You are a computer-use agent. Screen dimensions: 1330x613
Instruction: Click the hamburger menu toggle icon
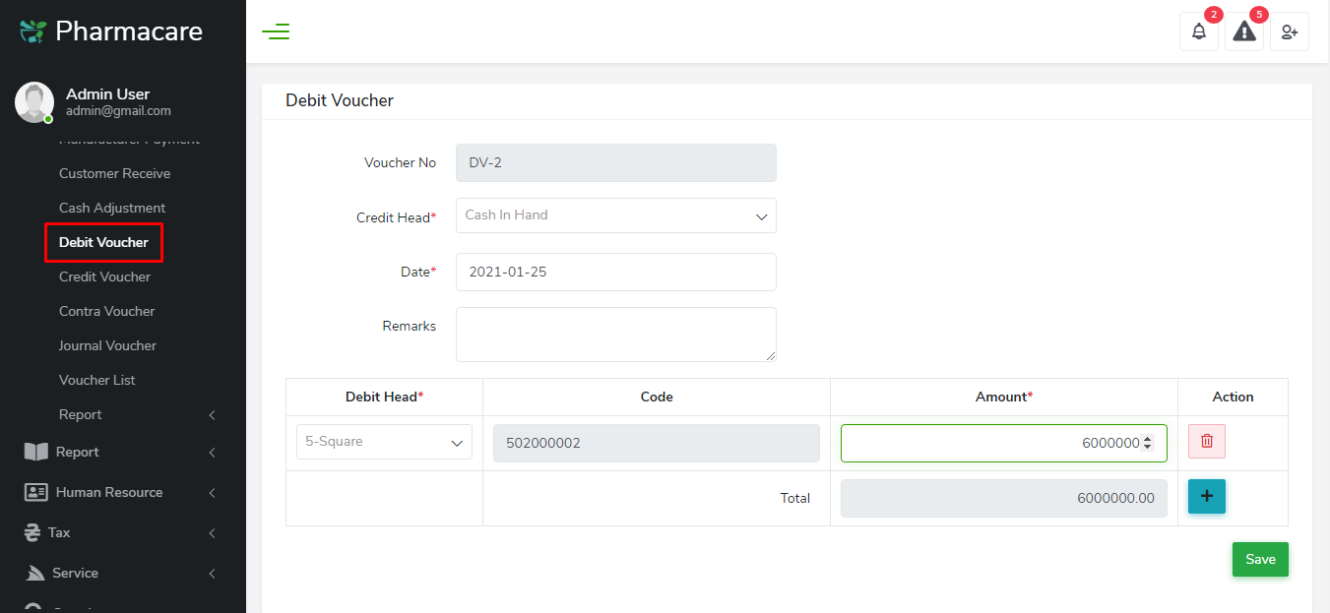276,31
